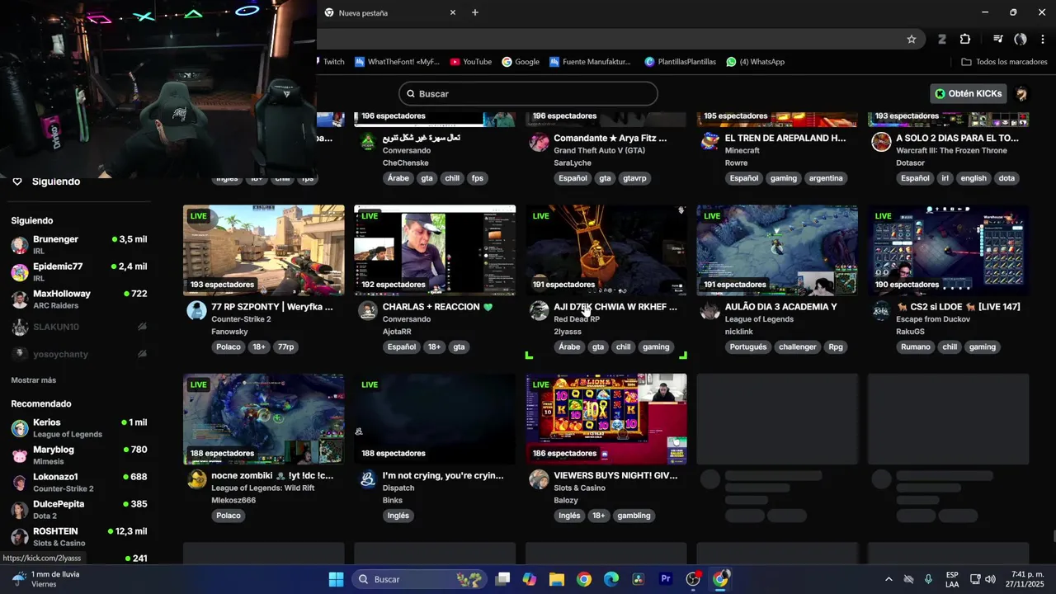Open the Fuente Manufaktur bookmark
This screenshot has width=1056, height=594.
click(590, 62)
